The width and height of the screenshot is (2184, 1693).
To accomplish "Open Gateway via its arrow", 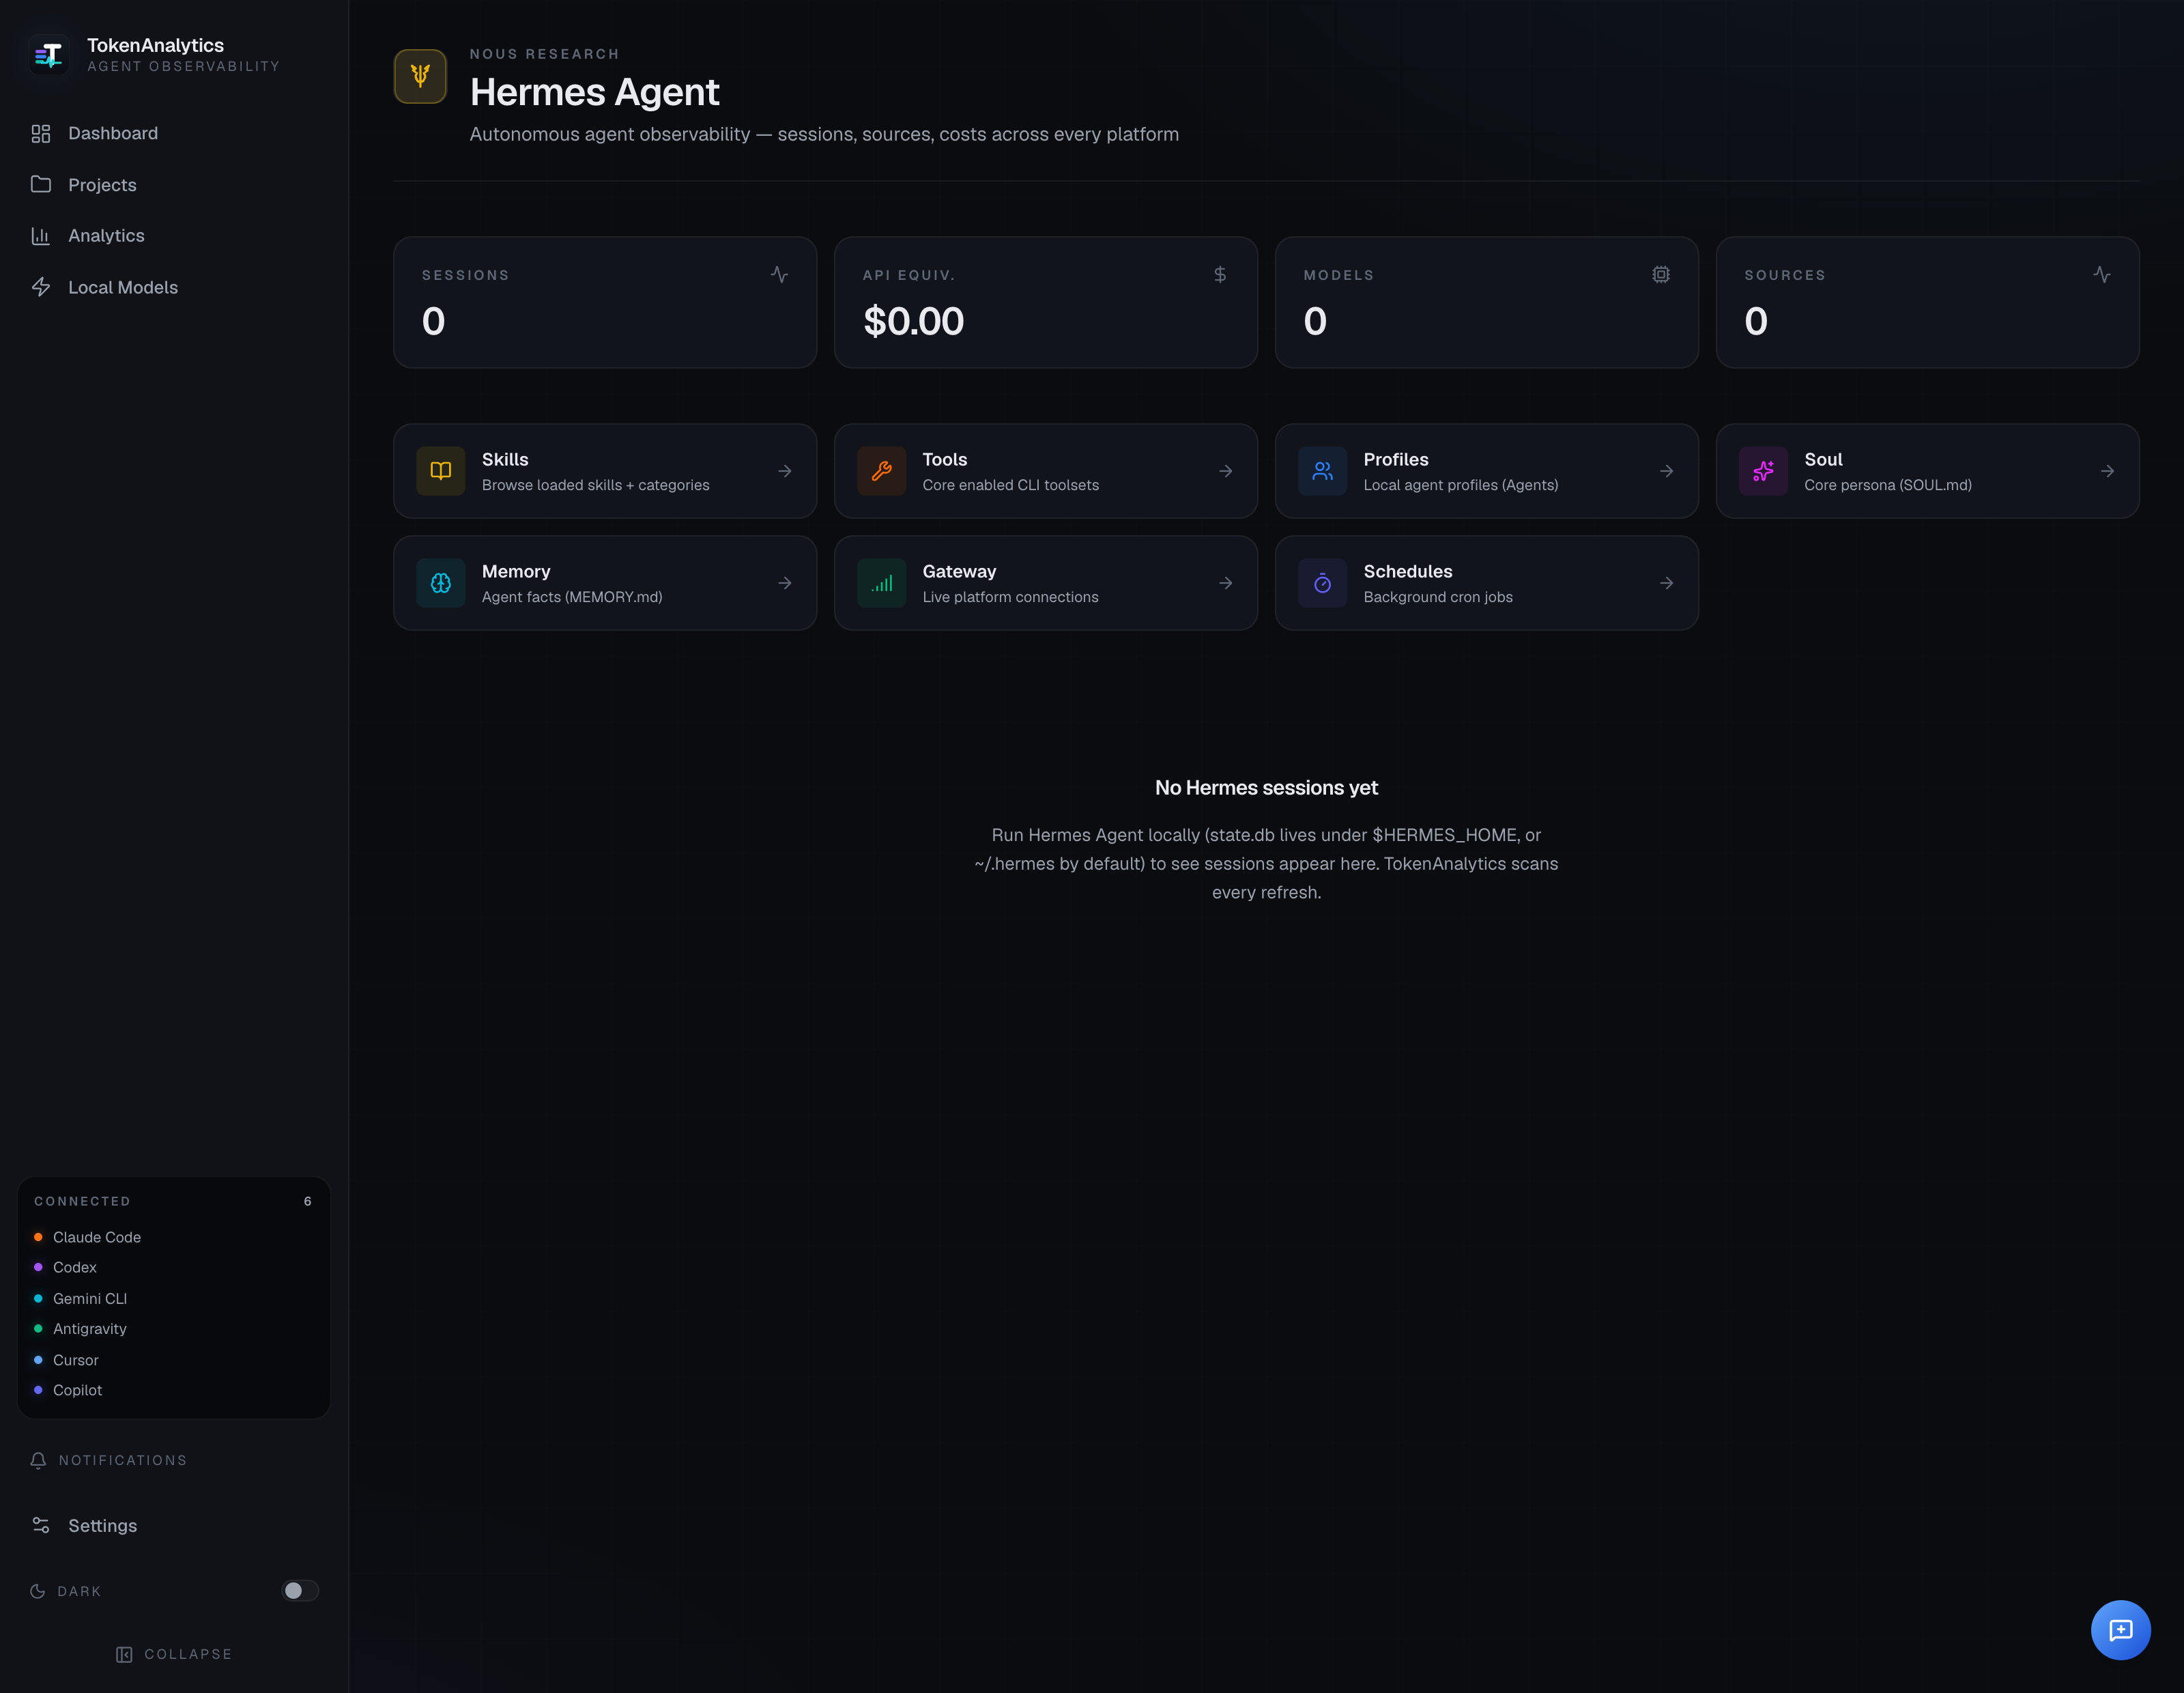I will 1226,583.
